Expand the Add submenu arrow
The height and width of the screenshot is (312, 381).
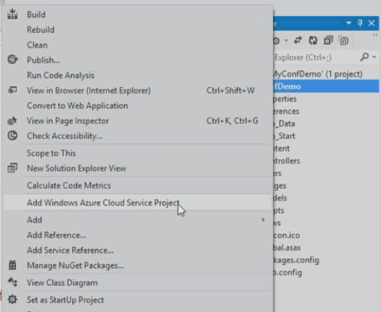click(x=263, y=220)
